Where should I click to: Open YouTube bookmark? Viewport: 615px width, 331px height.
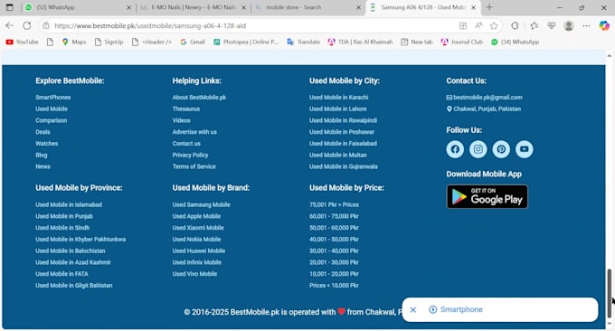(x=23, y=42)
